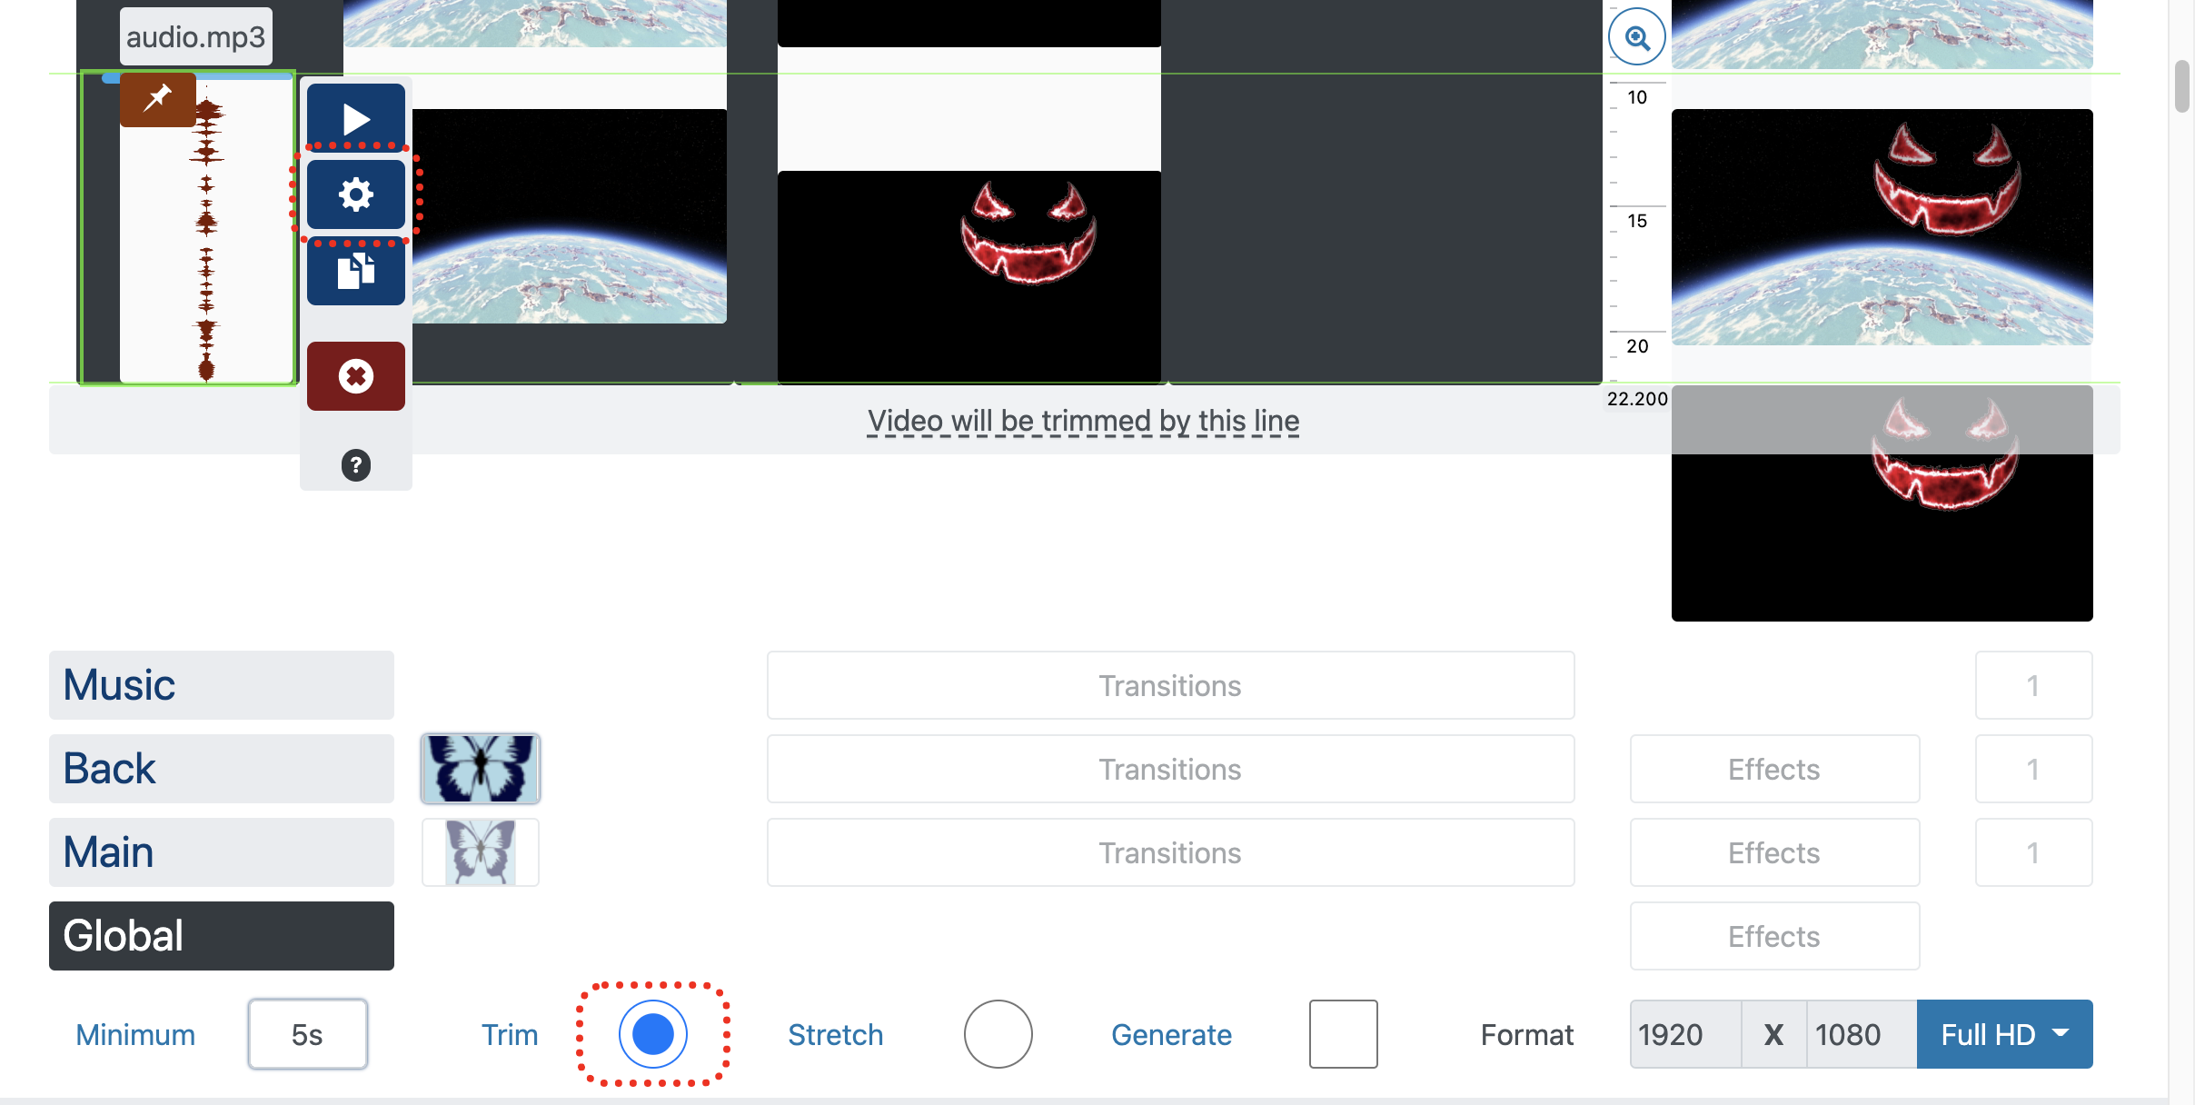Click the pin icon on audio track

click(156, 97)
